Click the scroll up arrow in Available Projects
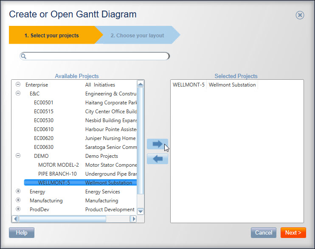Screen dimensions: 315x249 [141, 84]
